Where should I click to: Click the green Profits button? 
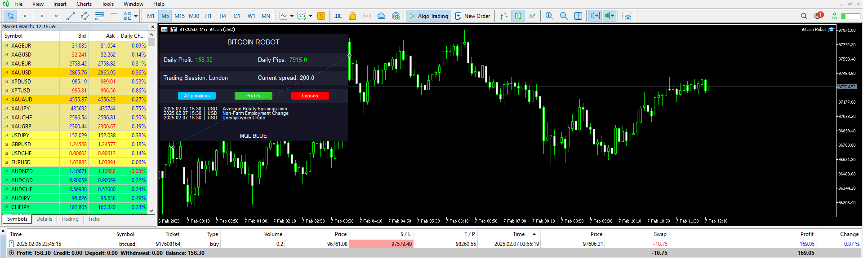click(253, 96)
